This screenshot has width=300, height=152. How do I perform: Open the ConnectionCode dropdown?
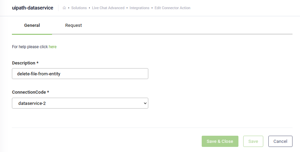coord(80,103)
